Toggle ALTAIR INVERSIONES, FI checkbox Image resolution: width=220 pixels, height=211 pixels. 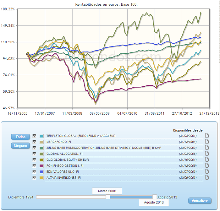pyautogui.click(x=34, y=178)
